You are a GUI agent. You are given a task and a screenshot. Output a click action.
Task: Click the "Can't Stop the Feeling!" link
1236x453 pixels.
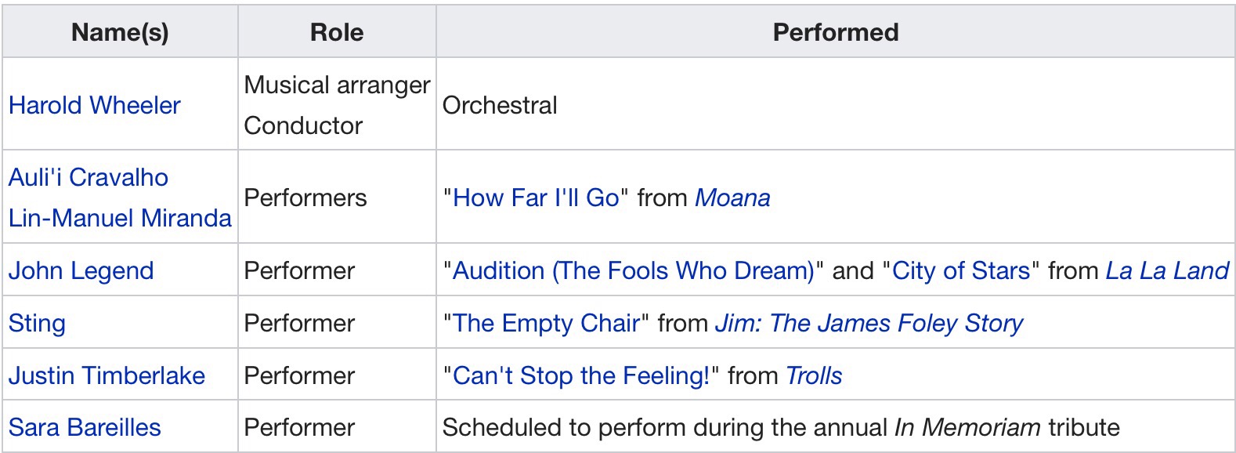click(581, 375)
